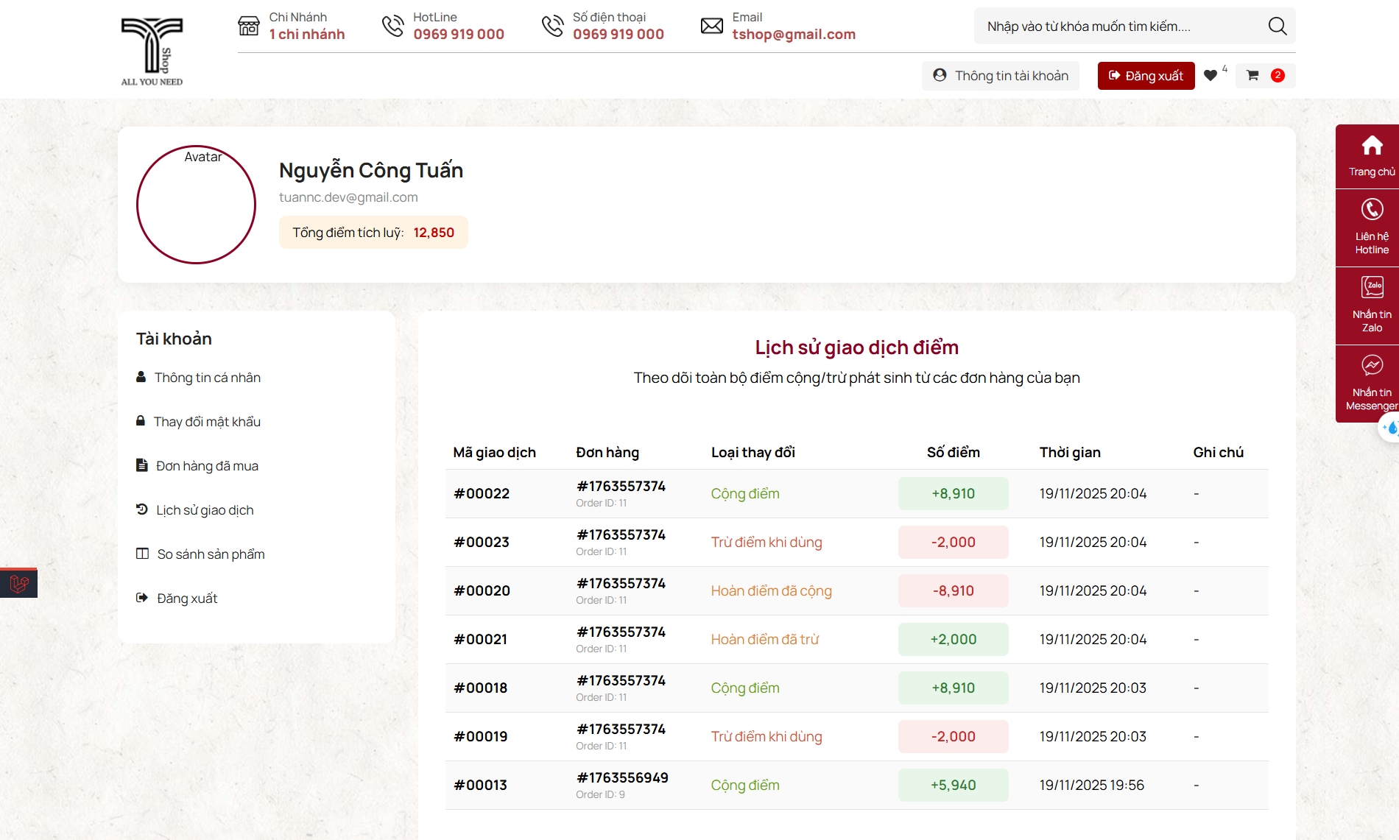Screen dimensions: 1399x840
Task: Open Thông tin tài khoản button
Action: (x=1000, y=76)
